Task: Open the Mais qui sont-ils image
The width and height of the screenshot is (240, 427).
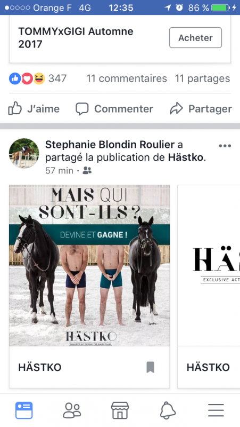Action: click(x=89, y=265)
